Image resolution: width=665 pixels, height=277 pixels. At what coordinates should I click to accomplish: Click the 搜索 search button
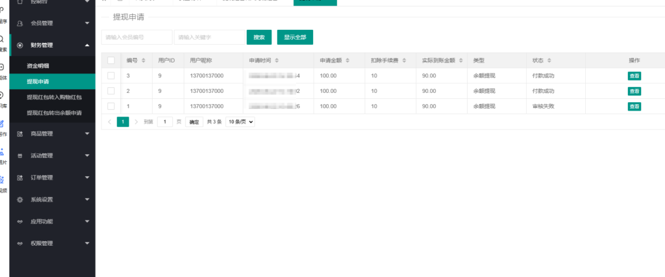click(259, 37)
